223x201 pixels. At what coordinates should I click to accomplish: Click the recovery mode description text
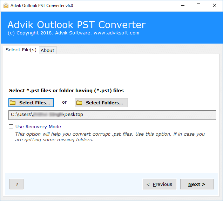(x=110, y=137)
